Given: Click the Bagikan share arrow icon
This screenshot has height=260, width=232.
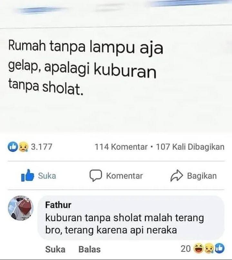Looking at the screenshot, I should pyautogui.click(x=177, y=175).
